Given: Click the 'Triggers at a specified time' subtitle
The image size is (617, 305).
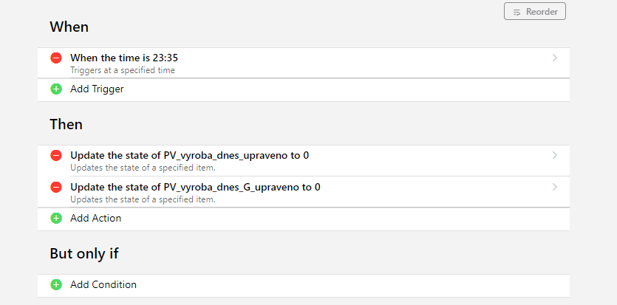Looking at the screenshot, I should (122, 70).
